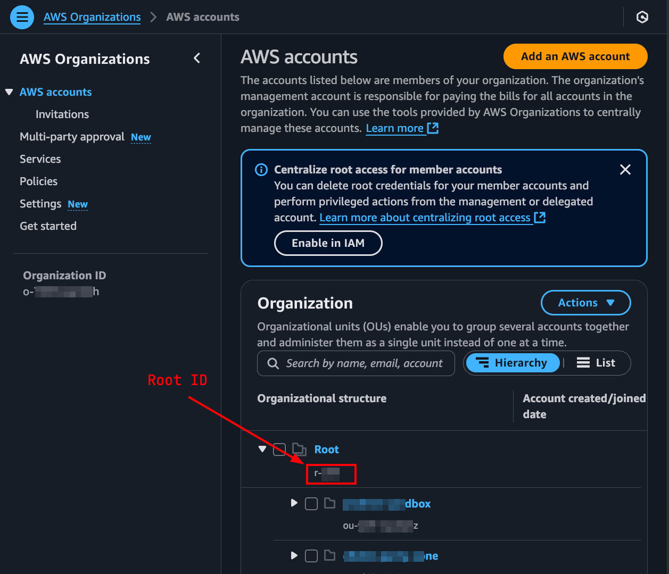Collapse the Root tree node
Screen dimensions: 669x574
(262, 449)
